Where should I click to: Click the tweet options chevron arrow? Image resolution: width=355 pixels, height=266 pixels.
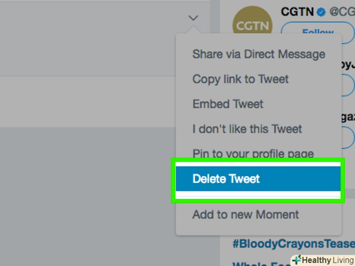coord(194,18)
